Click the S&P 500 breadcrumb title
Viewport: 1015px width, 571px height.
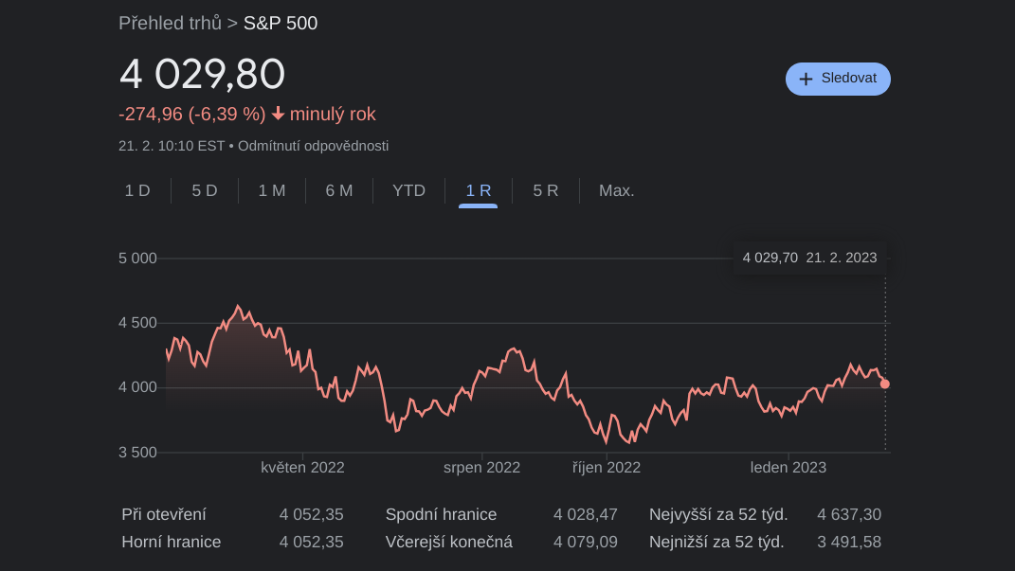(281, 24)
